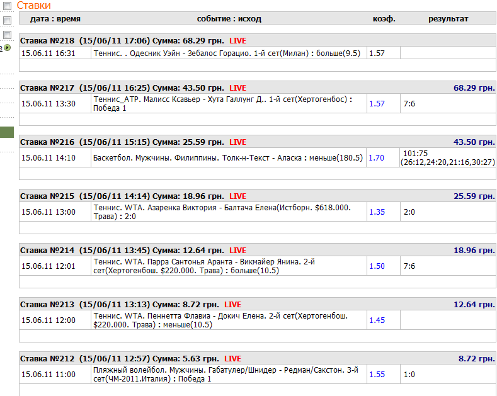
Task: Click the orange 'Ставки' heading
Action: (x=33, y=6)
